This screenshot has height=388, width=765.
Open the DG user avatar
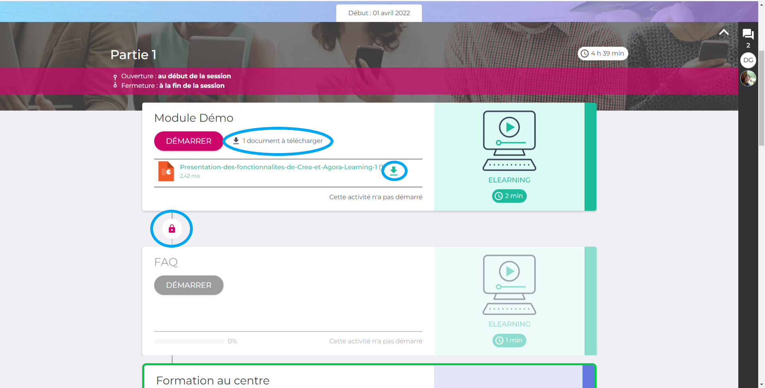tap(748, 60)
